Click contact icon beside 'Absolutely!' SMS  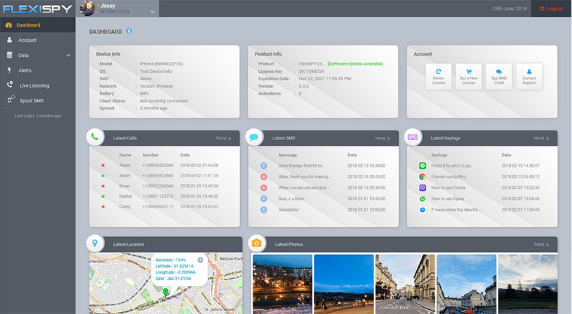(x=264, y=210)
